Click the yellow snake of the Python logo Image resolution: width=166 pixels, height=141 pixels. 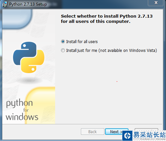point(33,62)
